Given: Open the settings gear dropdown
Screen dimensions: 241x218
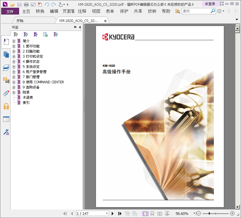Looking at the screenshot, I should click(x=221, y=11).
